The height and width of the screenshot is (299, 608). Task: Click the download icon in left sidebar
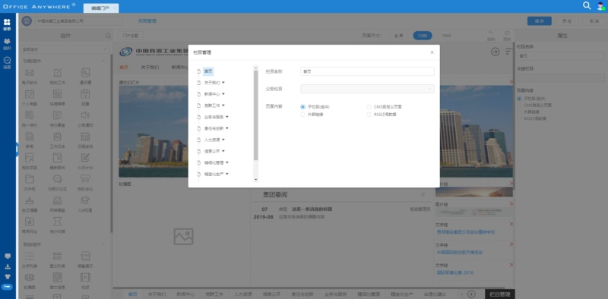pyautogui.click(x=8, y=266)
